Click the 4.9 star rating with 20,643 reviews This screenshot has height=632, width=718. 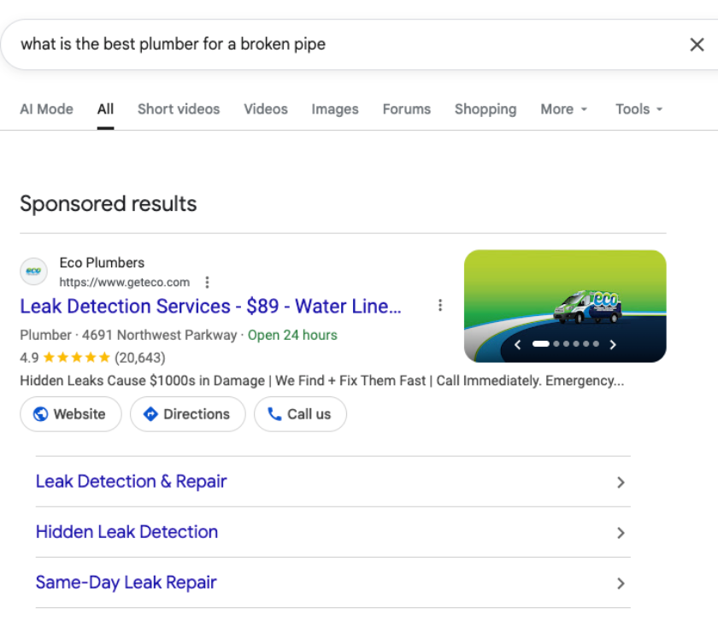(92, 357)
